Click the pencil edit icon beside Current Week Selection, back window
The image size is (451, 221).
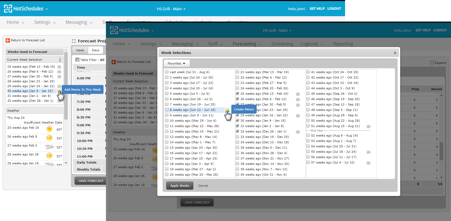coord(60,60)
